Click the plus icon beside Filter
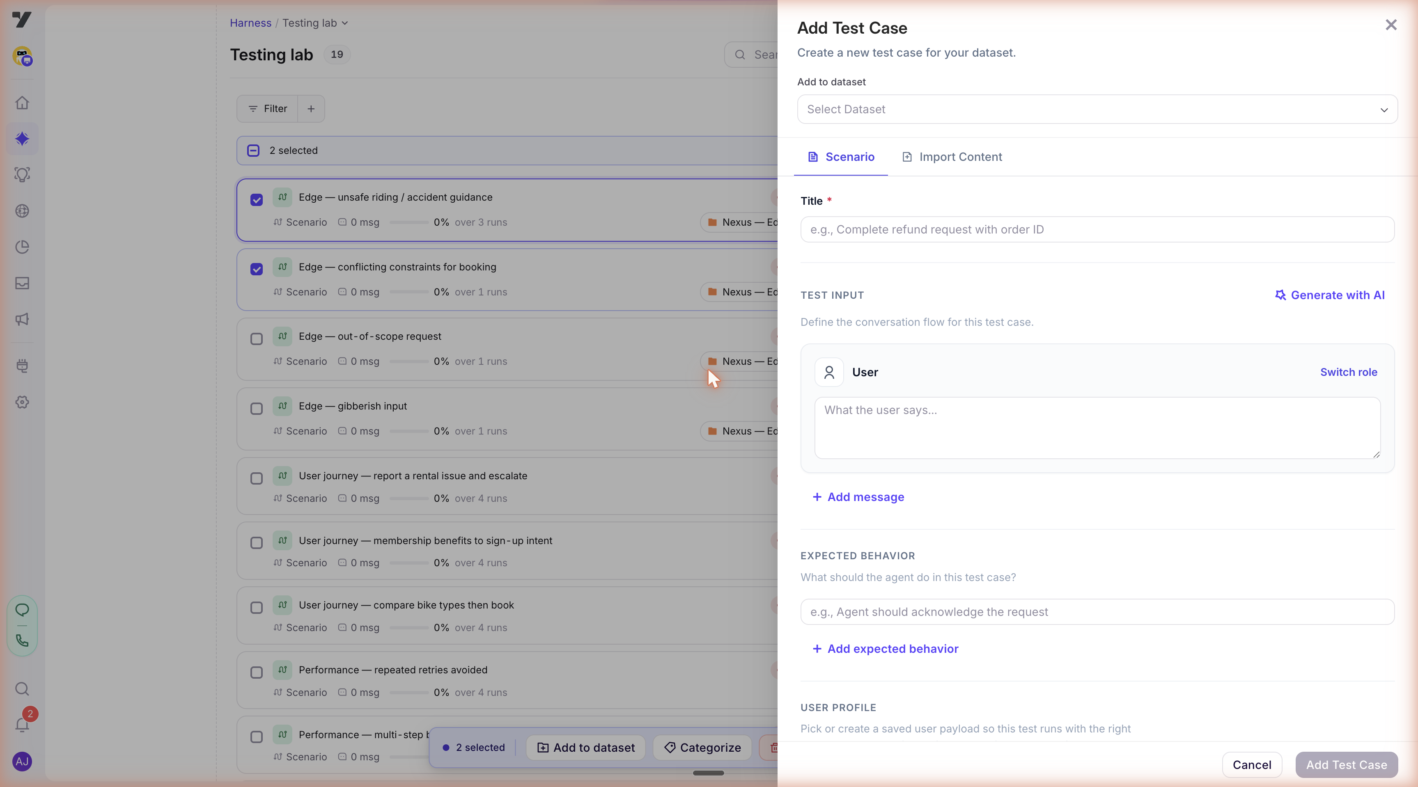This screenshot has width=1418, height=787. pos(311,109)
